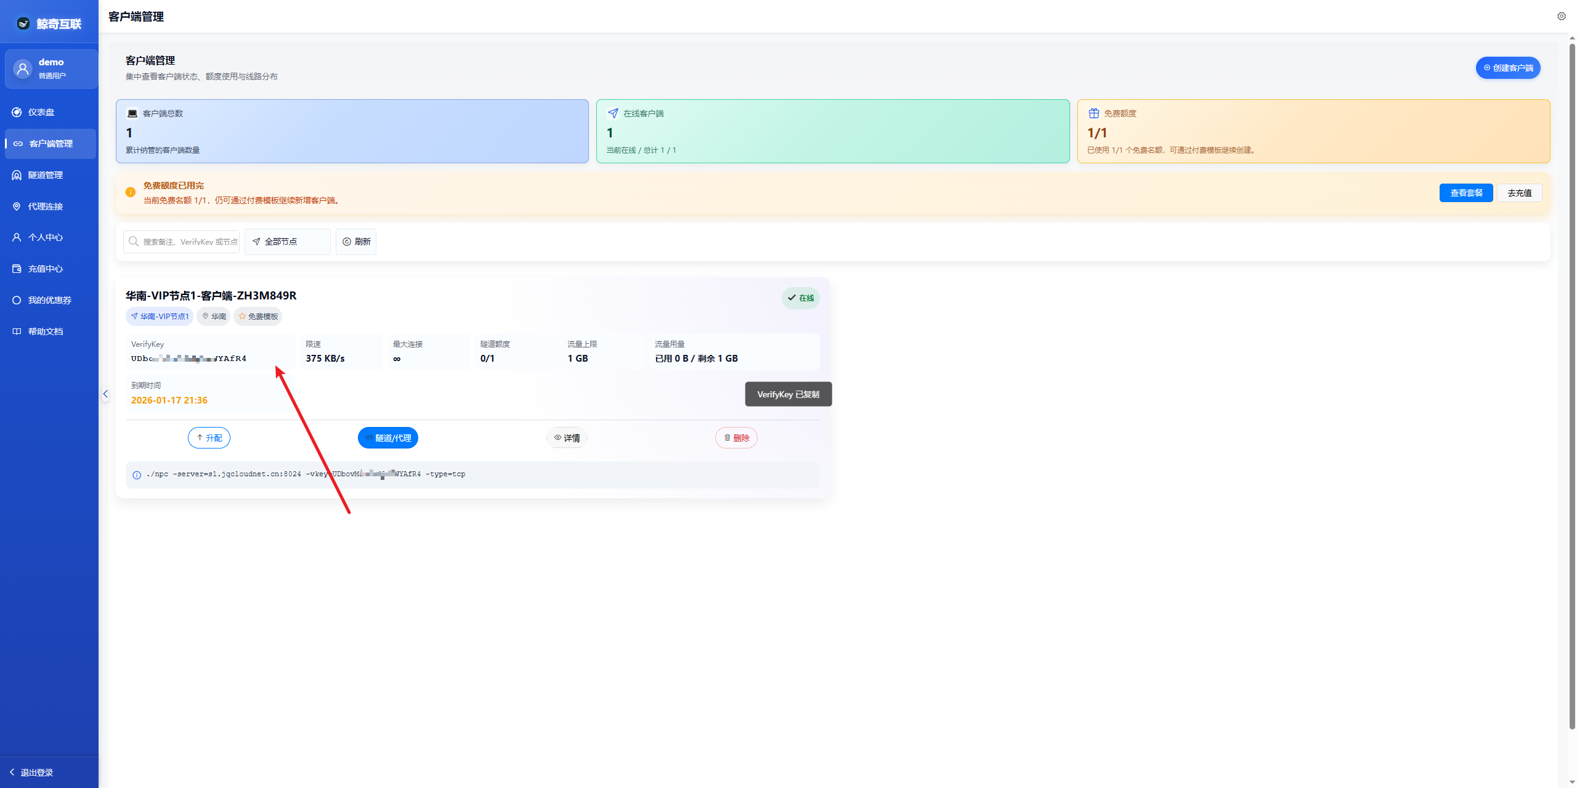Click the demo user avatar icon

tap(23, 69)
